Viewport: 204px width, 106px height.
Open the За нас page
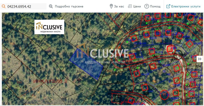click(119, 6)
